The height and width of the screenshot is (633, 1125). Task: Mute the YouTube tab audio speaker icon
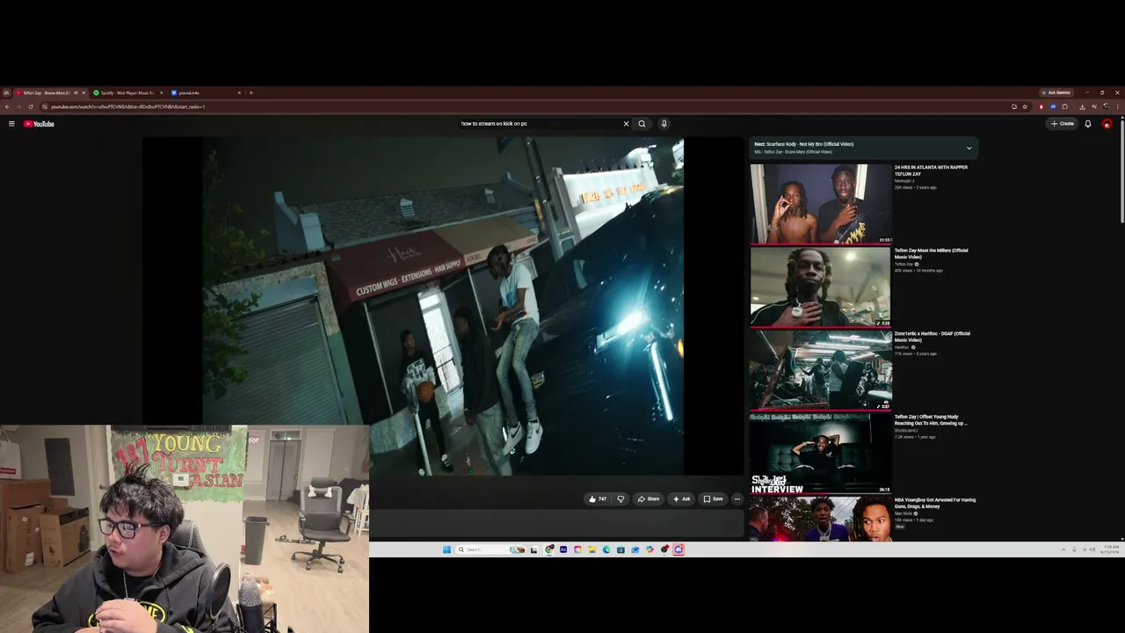point(76,92)
